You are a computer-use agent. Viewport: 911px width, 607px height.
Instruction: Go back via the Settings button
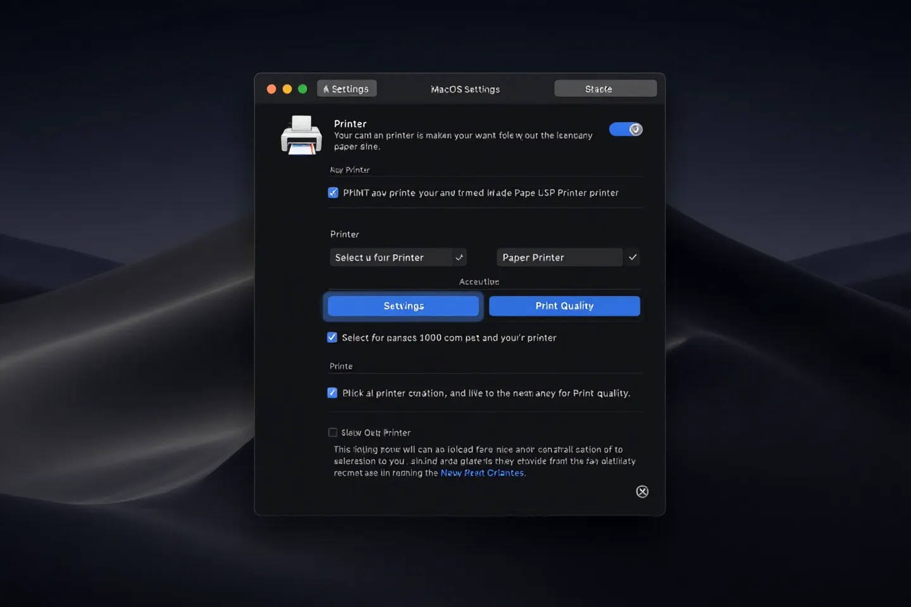[x=347, y=89]
